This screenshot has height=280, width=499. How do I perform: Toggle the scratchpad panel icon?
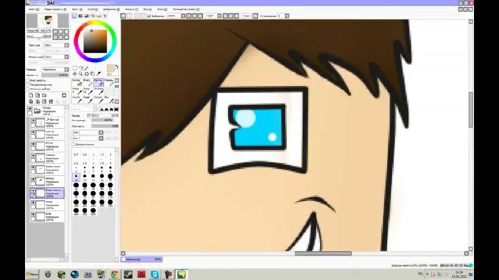(105, 16)
